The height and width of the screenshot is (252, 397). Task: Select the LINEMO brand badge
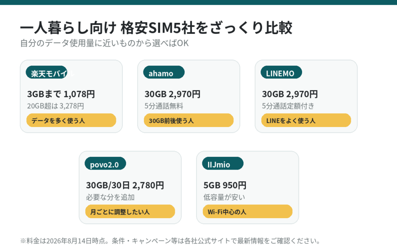point(281,72)
